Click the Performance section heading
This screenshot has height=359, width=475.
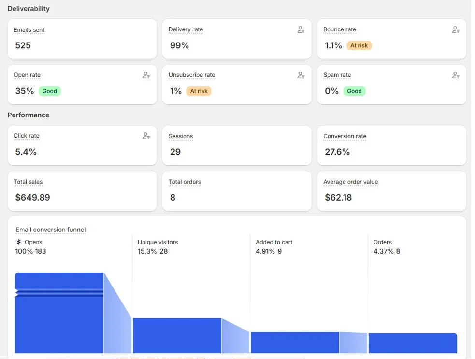(29, 115)
